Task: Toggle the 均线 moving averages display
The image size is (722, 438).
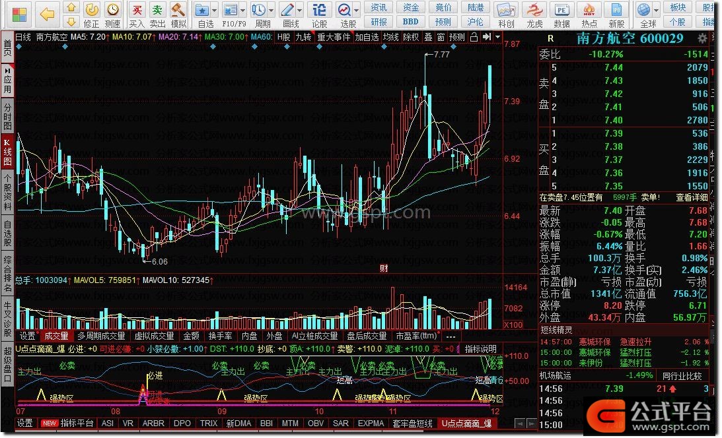Action: pyautogui.click(x=391, y=37)
